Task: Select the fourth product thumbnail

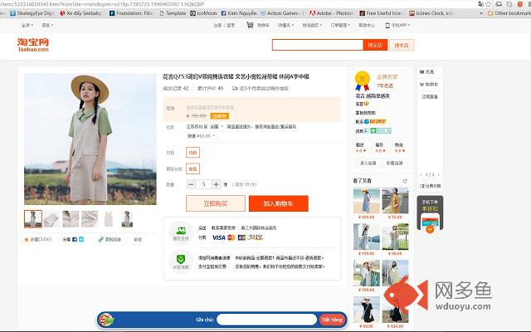Action: tap(90, 218)
